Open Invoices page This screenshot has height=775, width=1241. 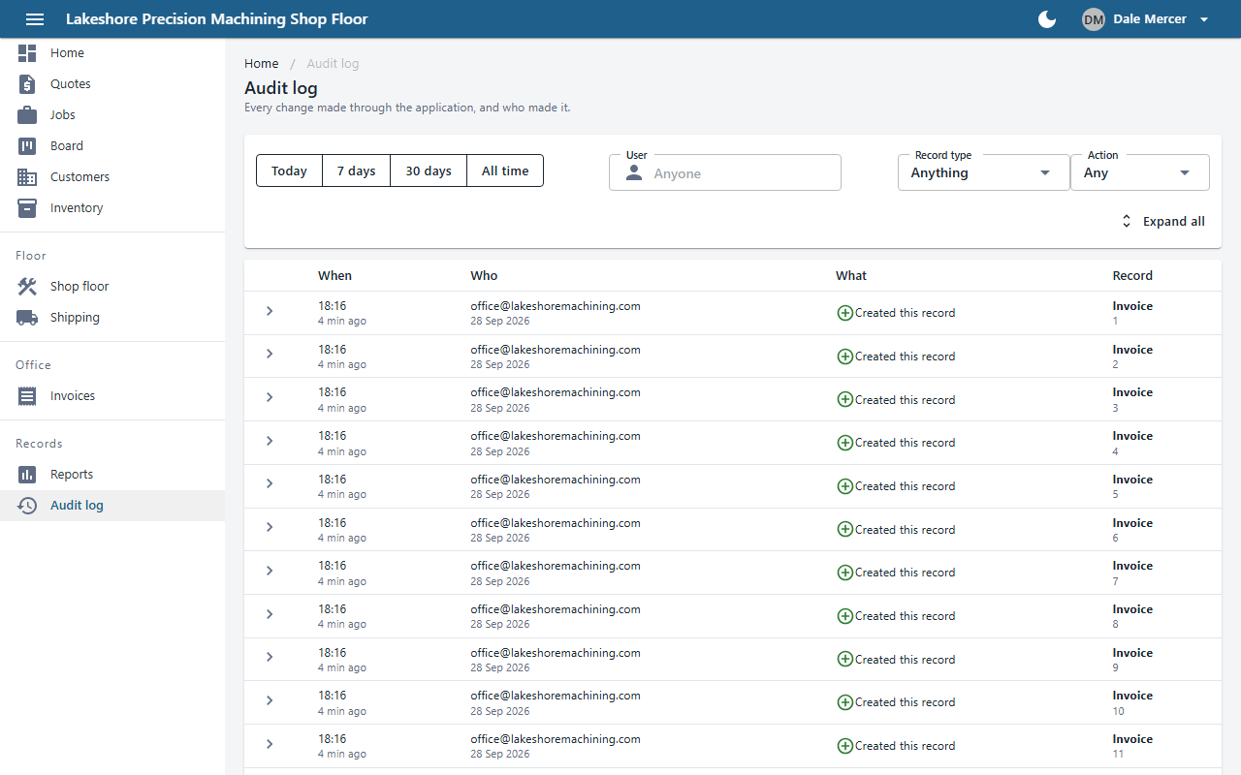point(112,396)
